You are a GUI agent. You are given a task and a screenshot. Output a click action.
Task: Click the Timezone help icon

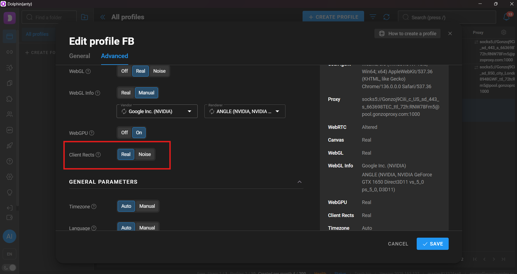tap(94, 206)
